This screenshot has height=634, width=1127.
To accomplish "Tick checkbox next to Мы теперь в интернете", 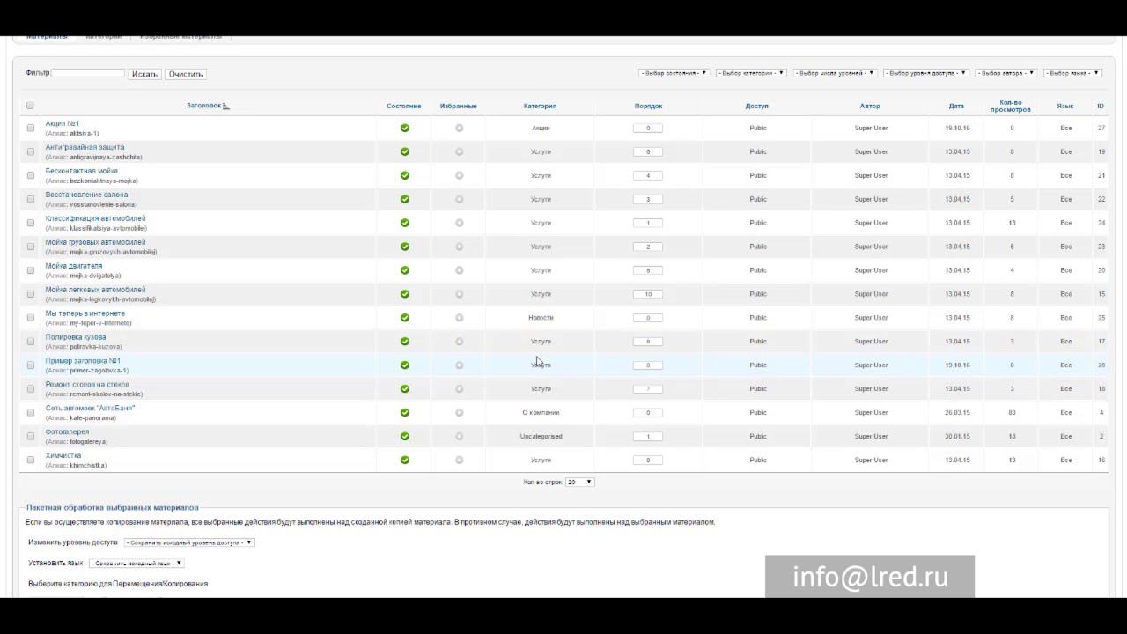I will pos(30,318).
